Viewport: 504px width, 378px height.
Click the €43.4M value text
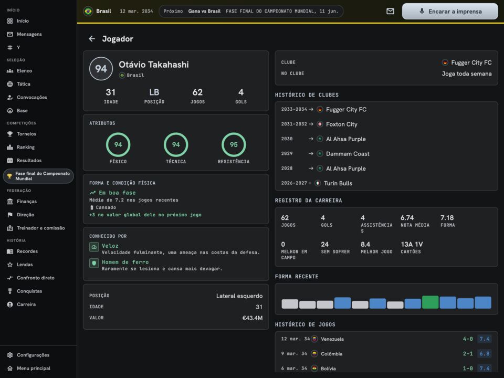click(x=253, y=318)
